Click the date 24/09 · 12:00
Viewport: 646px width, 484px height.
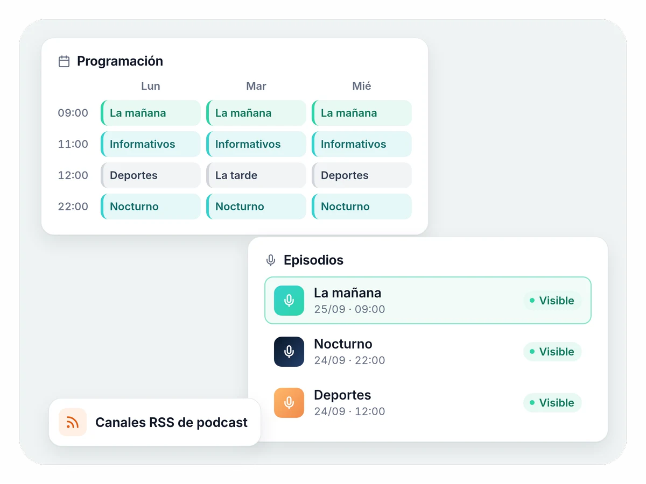349,411
